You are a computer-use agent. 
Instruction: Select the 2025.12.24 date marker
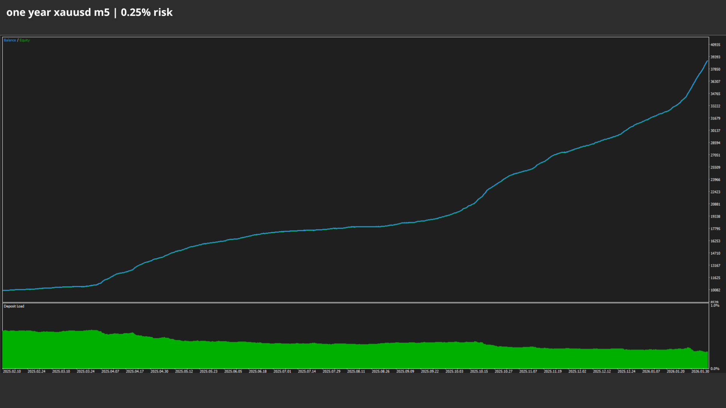coord(626,371)
